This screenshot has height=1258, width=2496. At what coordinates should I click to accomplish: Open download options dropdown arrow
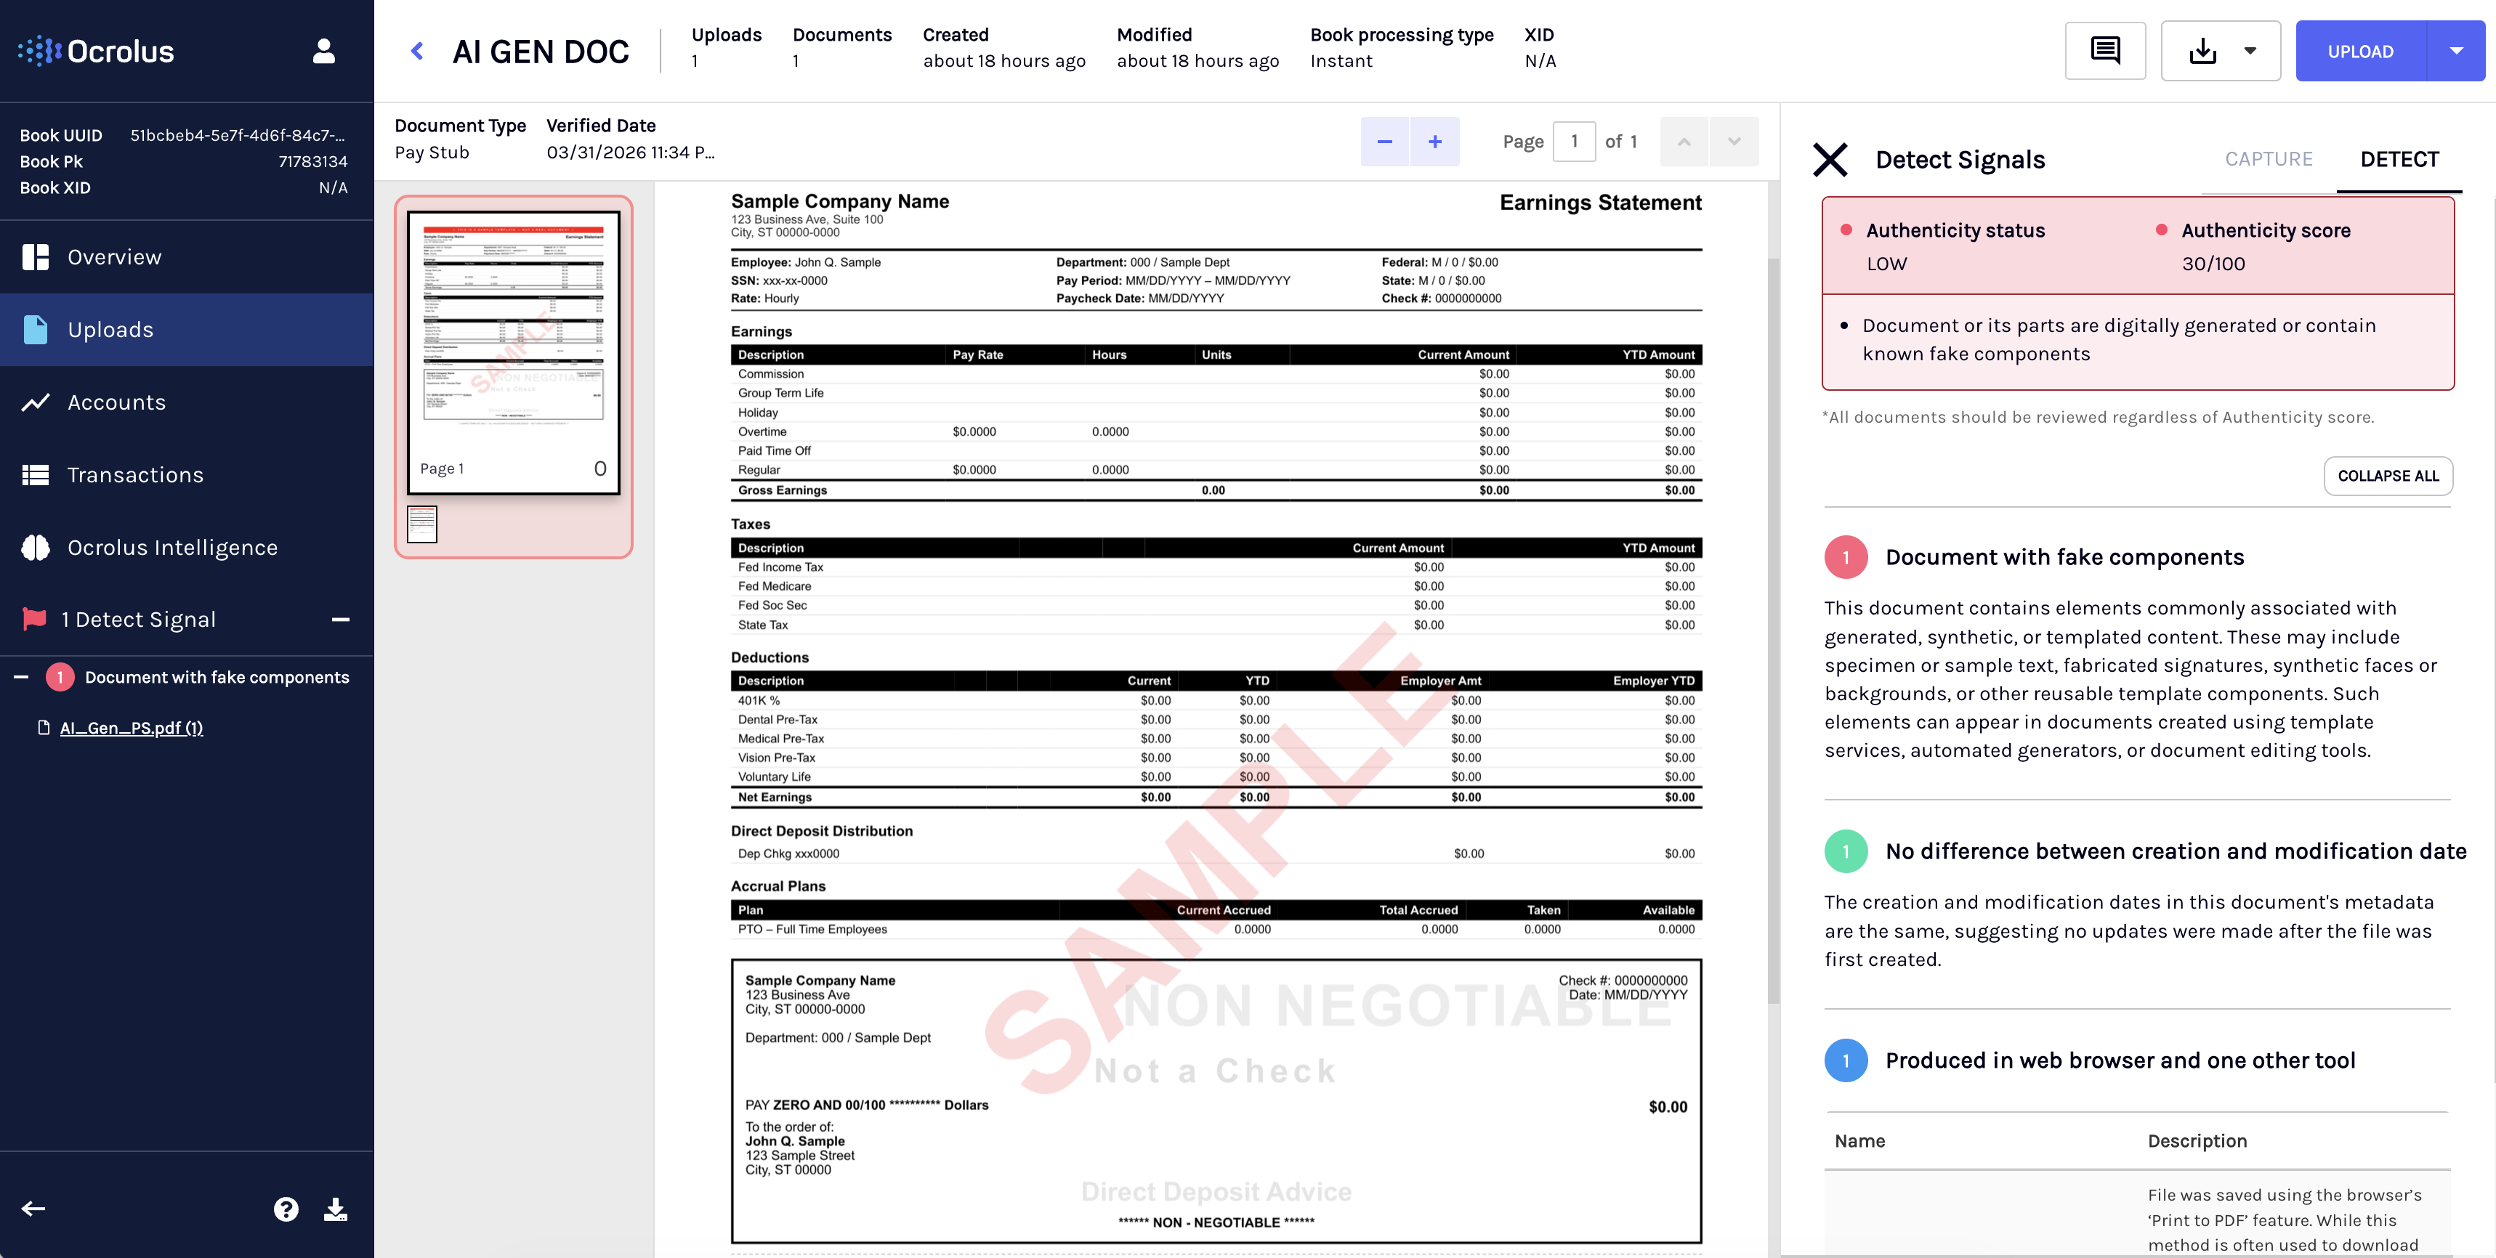click(x=2250, y=50)
